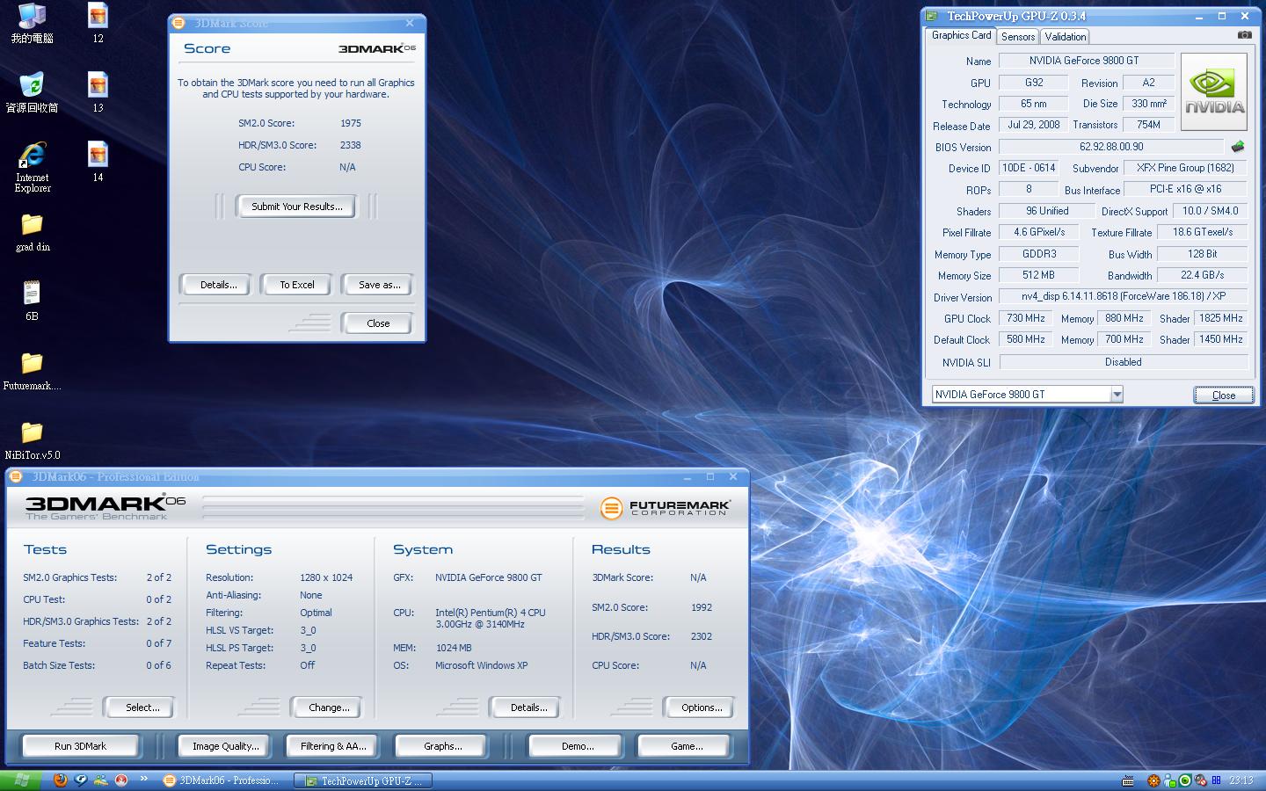Screen dimensions: 1266x791
Task: Click the Shader 1825 MHz value
Action: pos(1220,318)
